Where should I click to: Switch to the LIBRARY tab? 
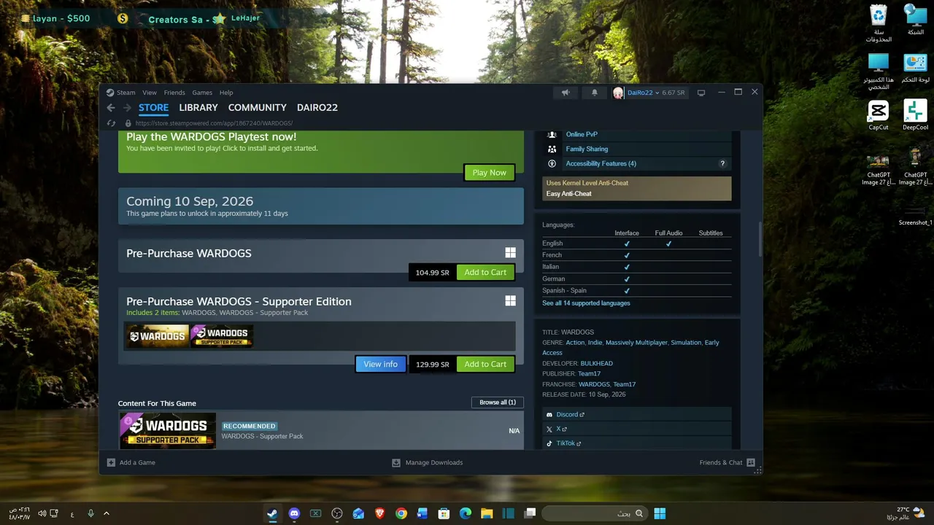(x=198, y=107)
